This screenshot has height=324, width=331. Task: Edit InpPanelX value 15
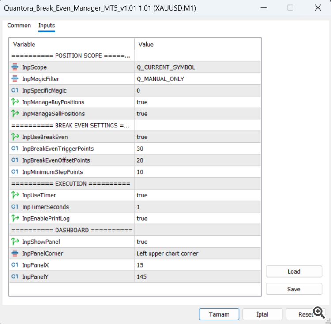[x=198, y=265]
